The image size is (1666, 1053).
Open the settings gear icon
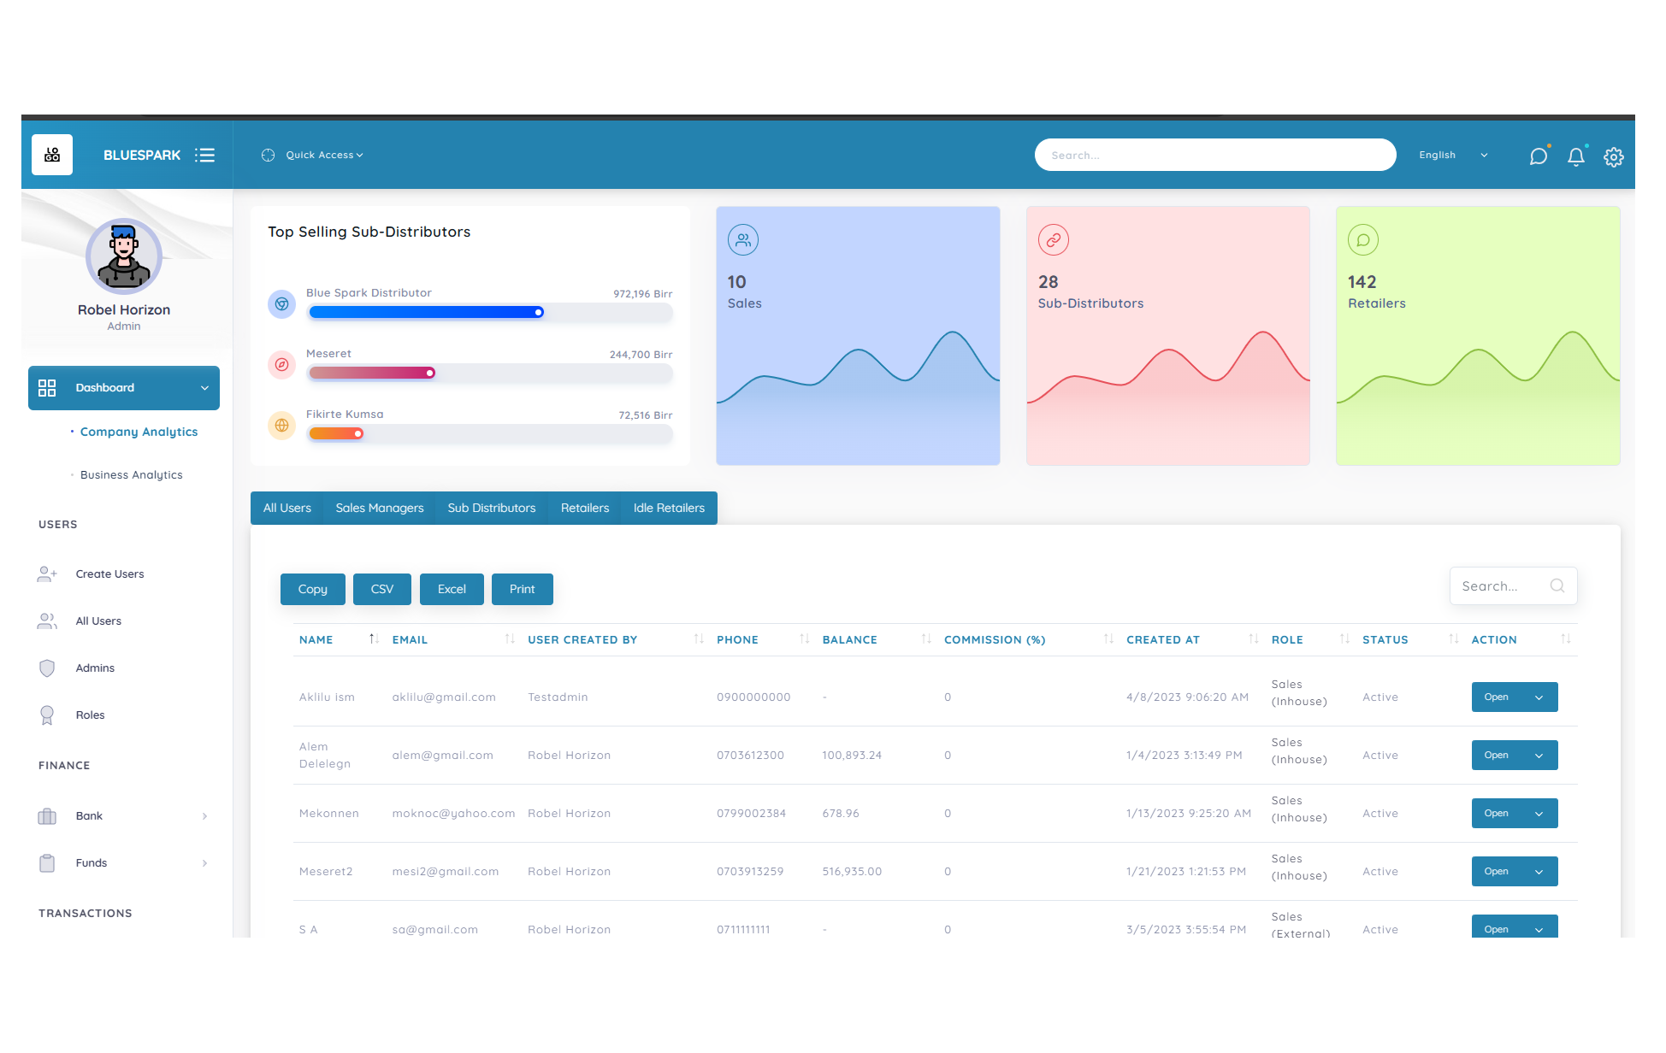coord(1613,156)
